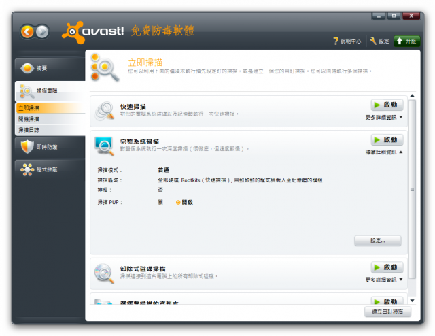Viewport: 435px width, 336px height.
Task: Start the 卸除式磁碟掃描 removable scan
Action: (387, 267)
